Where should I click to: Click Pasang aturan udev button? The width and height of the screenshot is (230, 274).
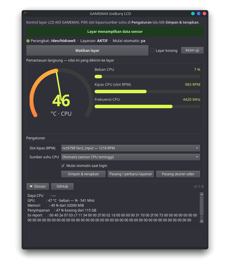pos(178,174)
